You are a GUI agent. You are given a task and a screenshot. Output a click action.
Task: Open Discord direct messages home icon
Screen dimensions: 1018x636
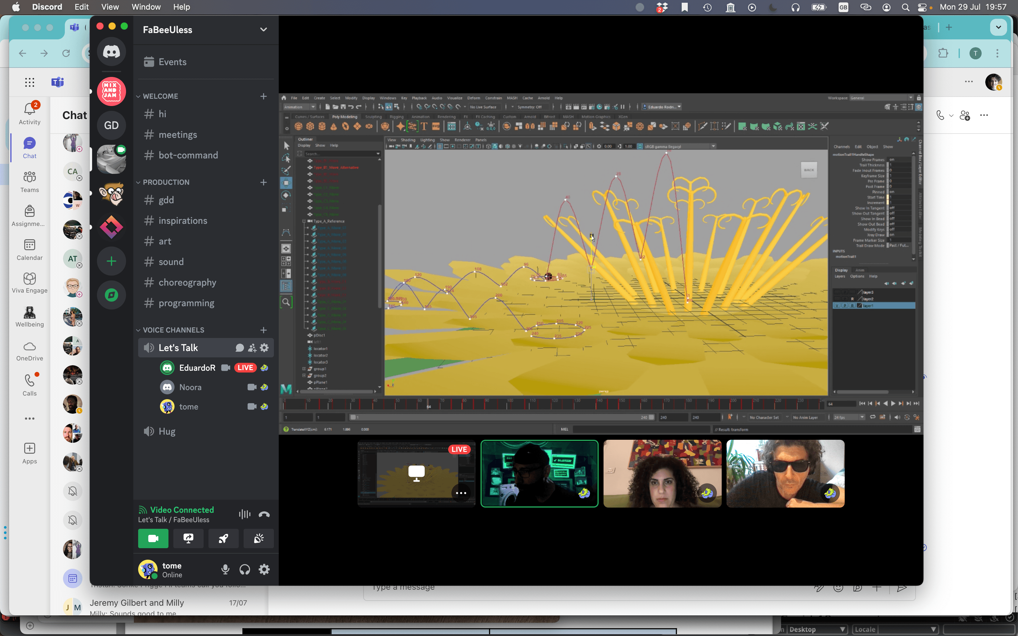(111, 52)
